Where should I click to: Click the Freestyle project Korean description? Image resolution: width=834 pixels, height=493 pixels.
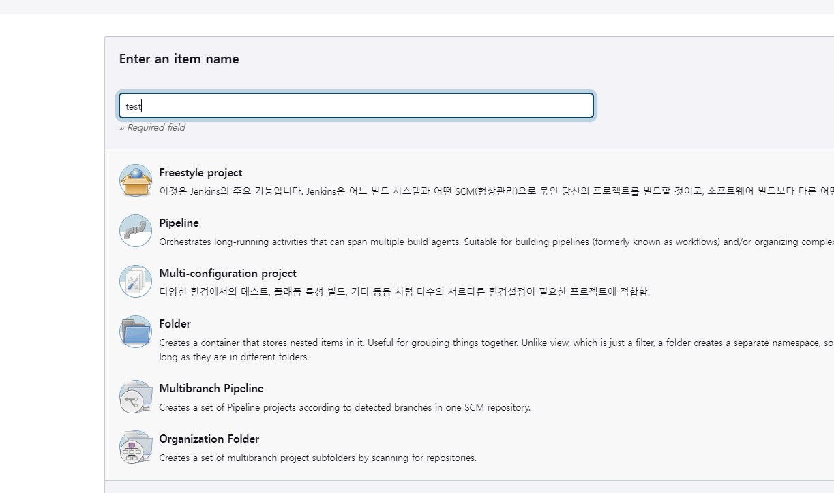coord(496,191)
